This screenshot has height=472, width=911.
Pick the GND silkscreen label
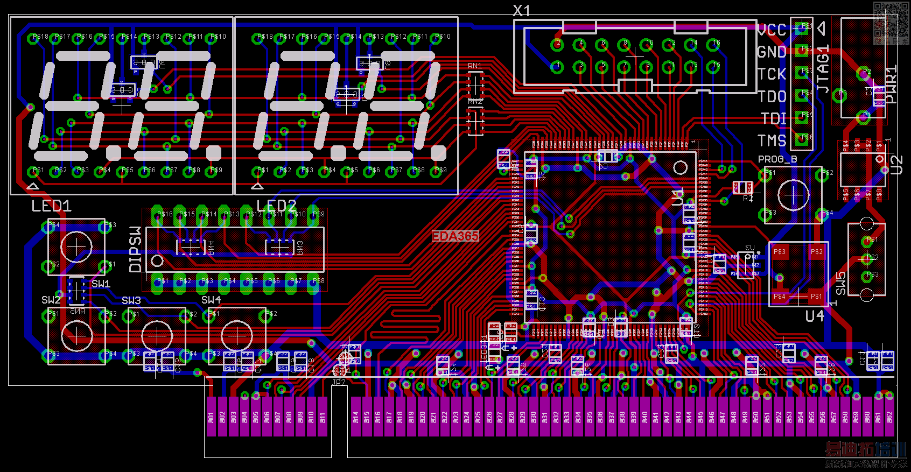(x=772, y=52)
